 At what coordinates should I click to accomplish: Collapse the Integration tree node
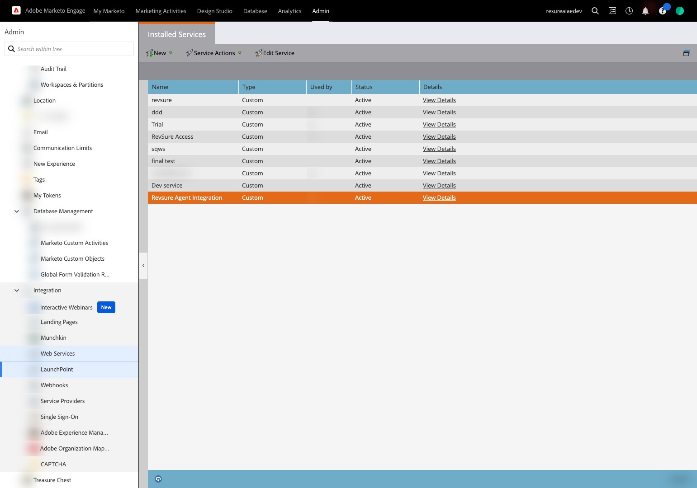click(17, 290)
